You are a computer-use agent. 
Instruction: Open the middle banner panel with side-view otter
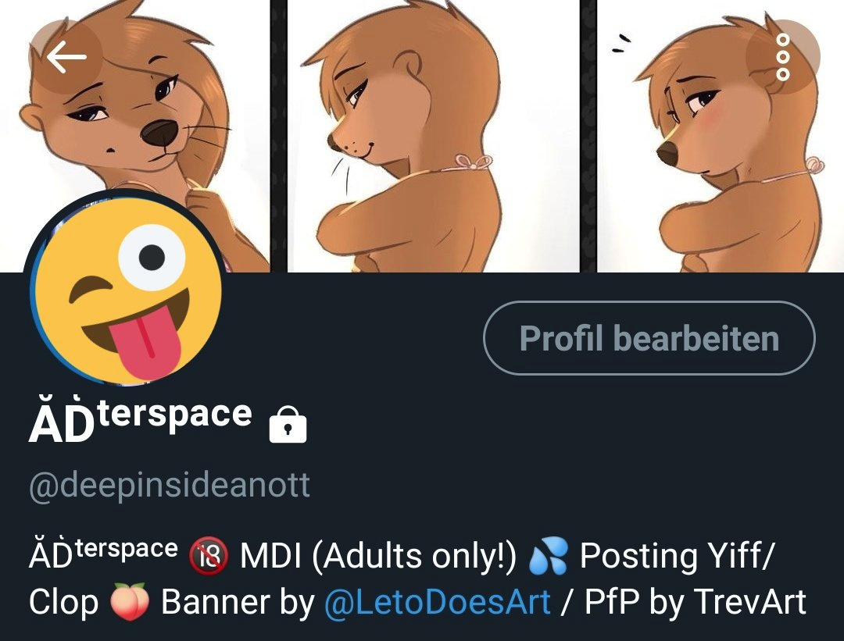433,136
